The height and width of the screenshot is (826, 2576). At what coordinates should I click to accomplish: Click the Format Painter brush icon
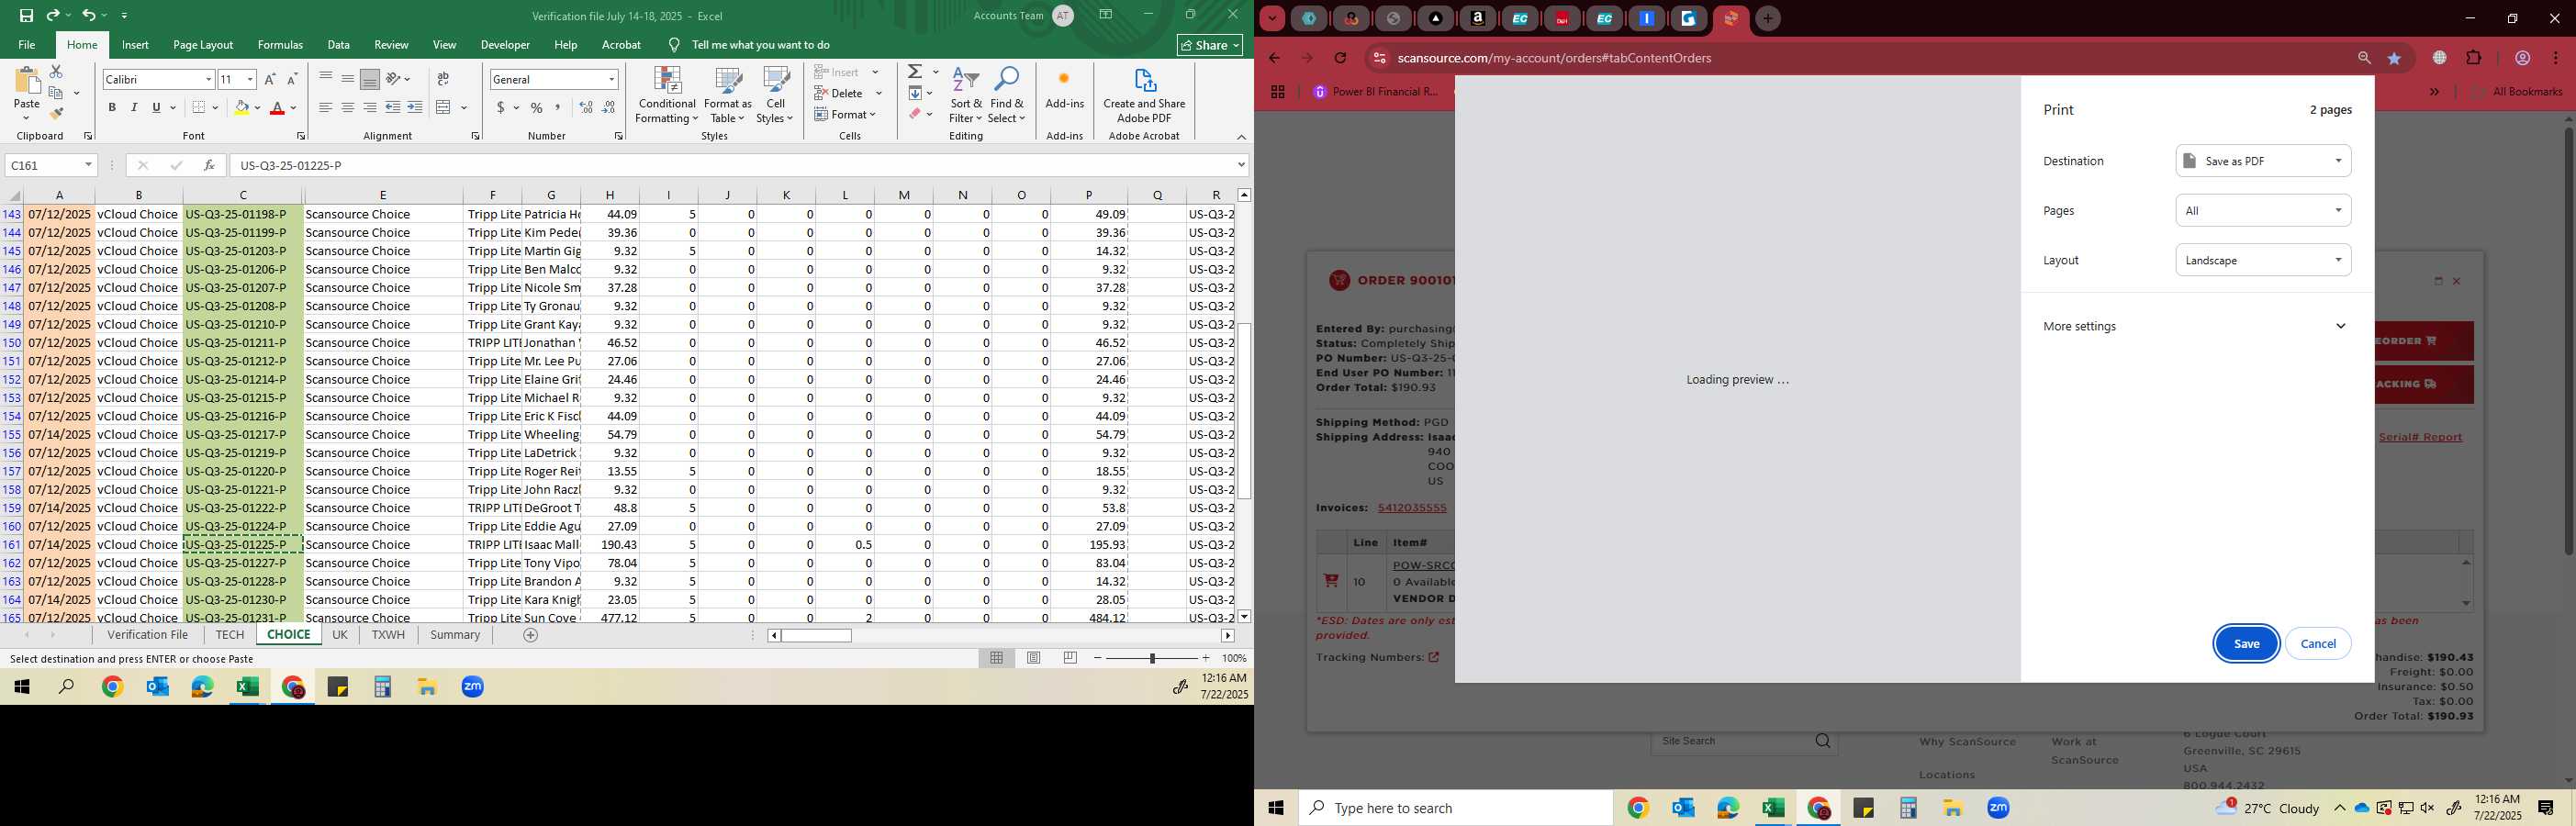tap(56, 113)
